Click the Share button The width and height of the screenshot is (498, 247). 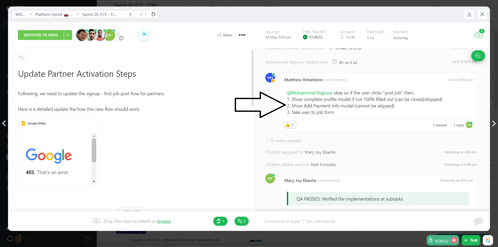pyautogui.click(x=225, y=35)
